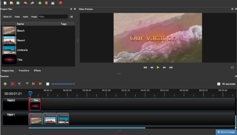Open the Track 2 dropdown menu arrow
Viewport: 237px width, 135px height.
[x=4, y=100]
